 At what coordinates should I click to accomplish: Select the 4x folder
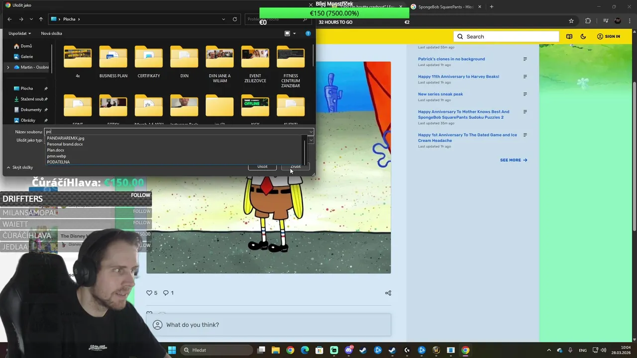(x=78, y=62)
